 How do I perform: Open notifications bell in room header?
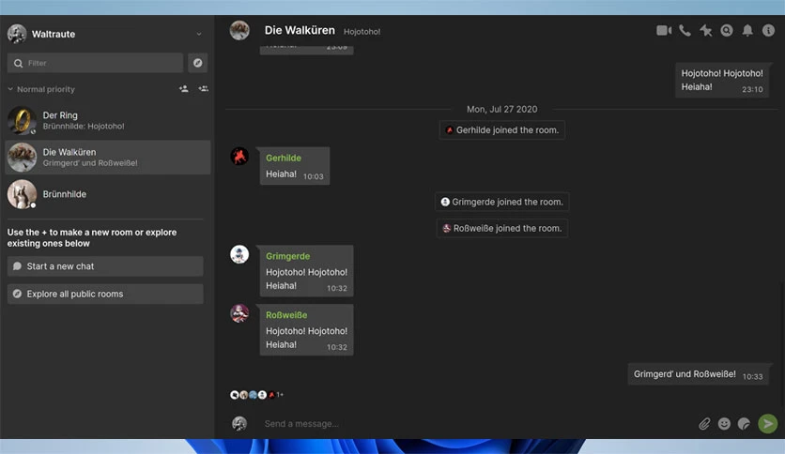coord(747,31)
